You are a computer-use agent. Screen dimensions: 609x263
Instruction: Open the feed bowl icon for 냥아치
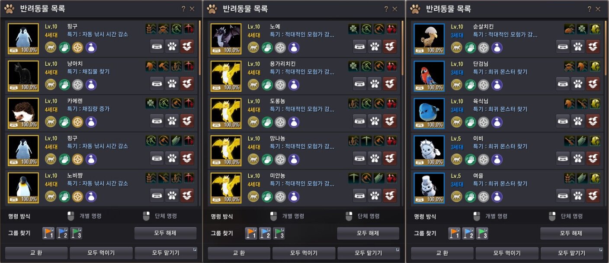(157, 83)
